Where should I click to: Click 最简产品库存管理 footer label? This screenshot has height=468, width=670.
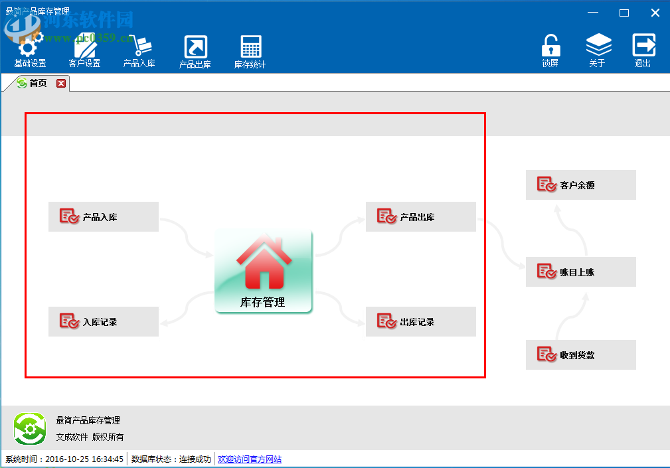pos(88,420)
